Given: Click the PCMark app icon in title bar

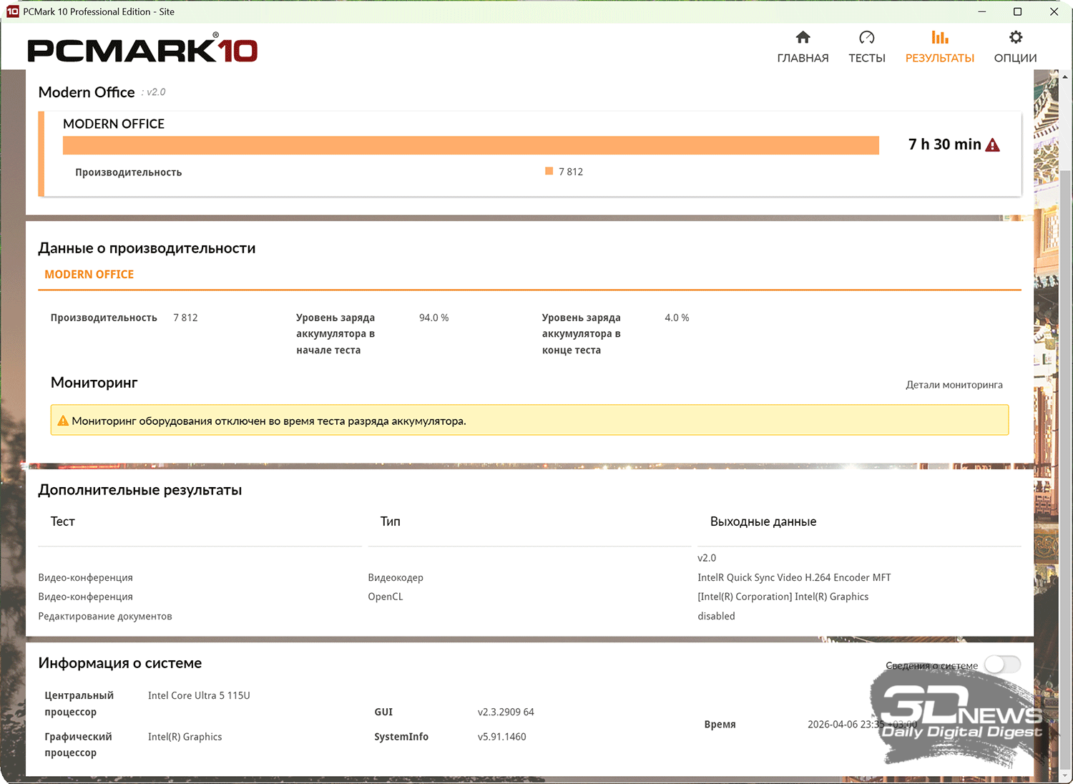Looking at the screenshot, I should [x=12, y=11].
